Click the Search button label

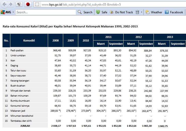tap(88, 12)
